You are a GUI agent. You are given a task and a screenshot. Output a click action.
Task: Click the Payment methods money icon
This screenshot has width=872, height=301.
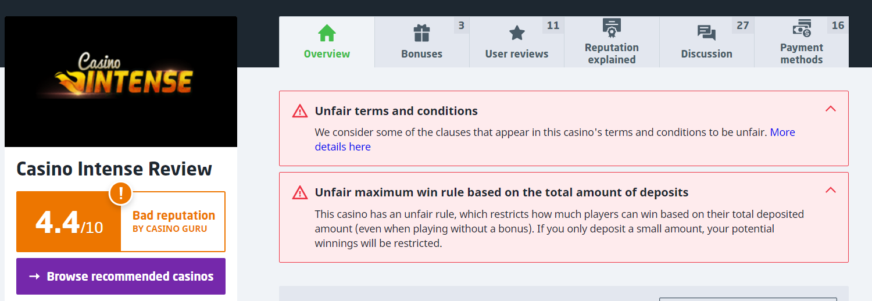point(802,27)
